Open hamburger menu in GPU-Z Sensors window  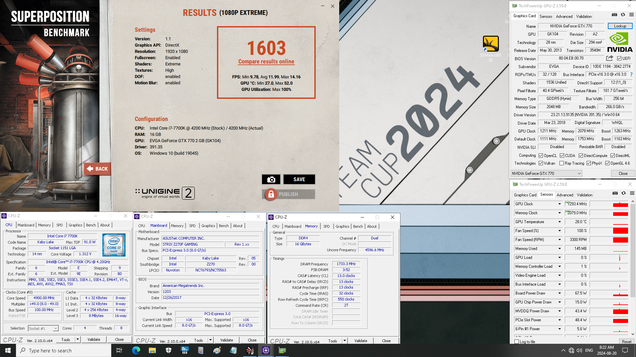(x=632, y=193)
